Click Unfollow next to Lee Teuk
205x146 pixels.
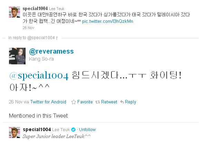click(87, 130)
